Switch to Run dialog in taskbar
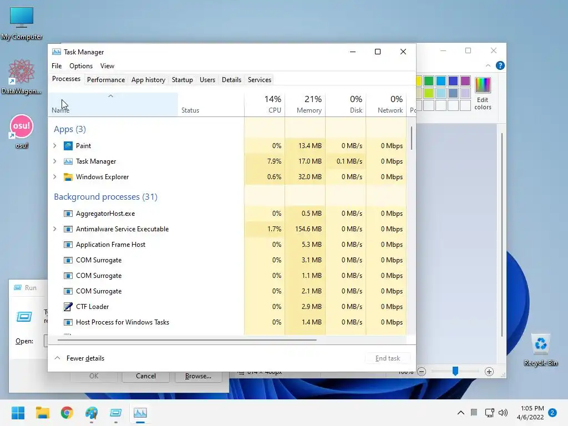The height and width of the screenshot is (426, 568). (115, 413)
